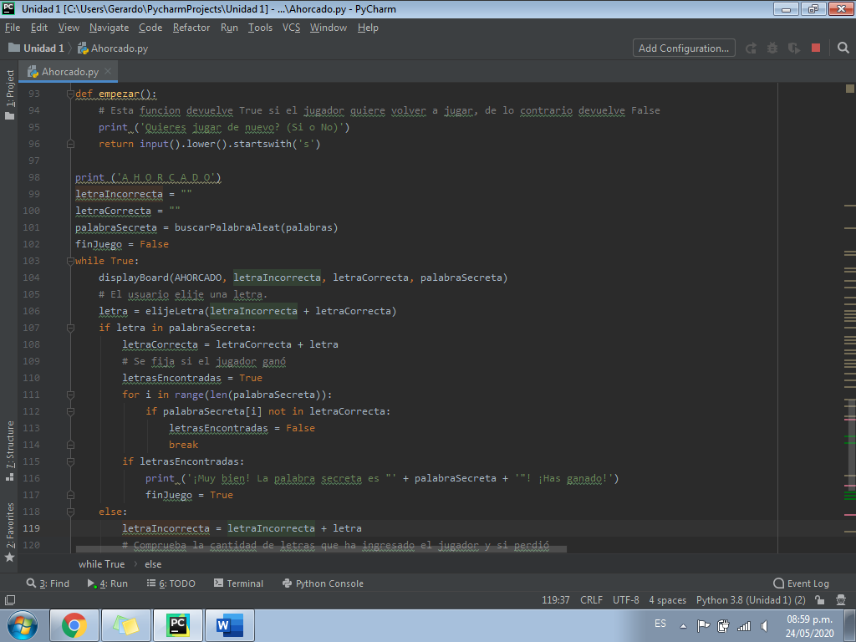Screen dimensions: 856x642
Task: Close the Ahorcado.py editor tab
Action: pos(108,71)
